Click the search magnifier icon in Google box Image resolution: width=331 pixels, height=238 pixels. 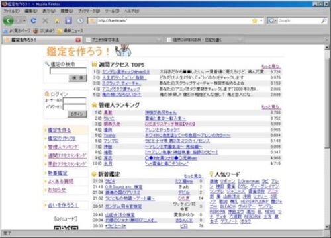point(324,20)
